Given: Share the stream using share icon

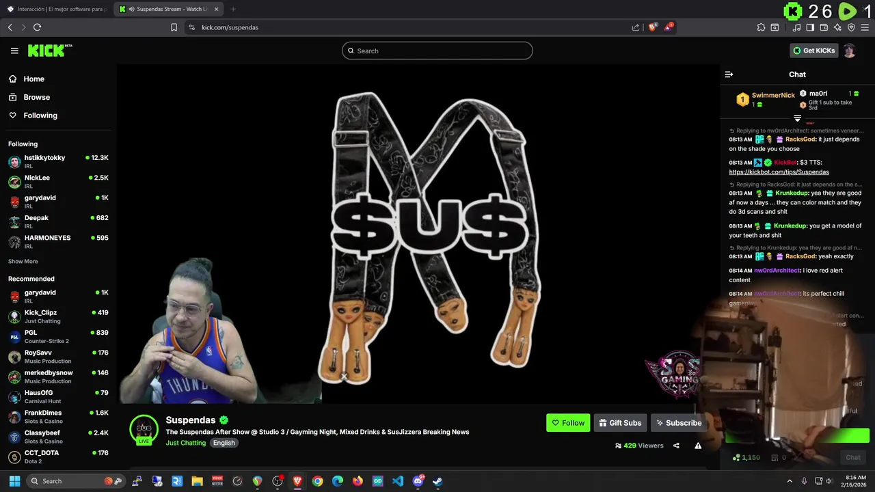Looking at the screenshot, I should (676, 446).
